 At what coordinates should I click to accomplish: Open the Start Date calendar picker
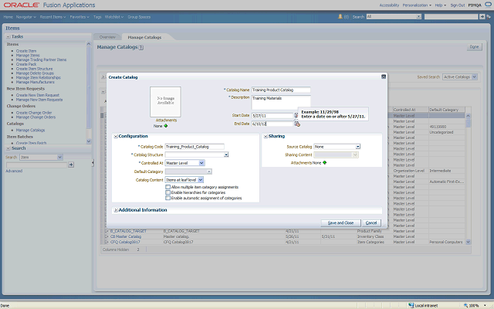coord(296,115)
